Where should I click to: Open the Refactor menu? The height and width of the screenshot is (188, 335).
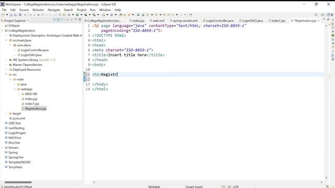click(38, 10)
